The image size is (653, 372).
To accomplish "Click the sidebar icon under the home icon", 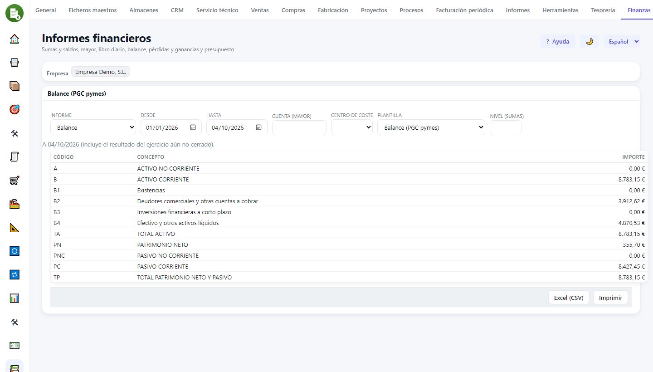I will click(x=15, y=62).
